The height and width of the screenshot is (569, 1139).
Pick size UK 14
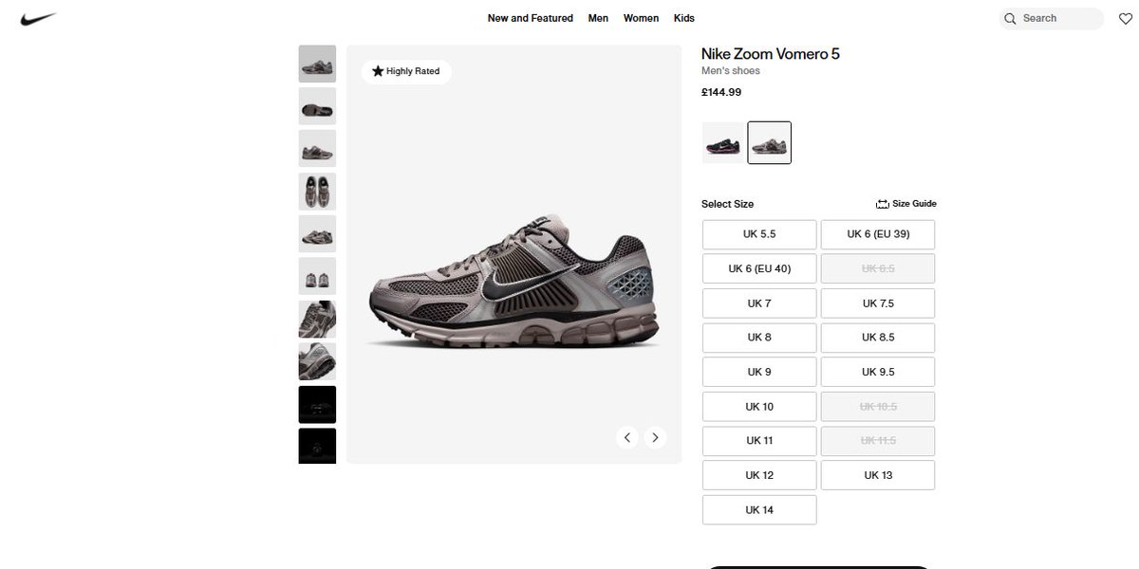click(x=759, y=509)
